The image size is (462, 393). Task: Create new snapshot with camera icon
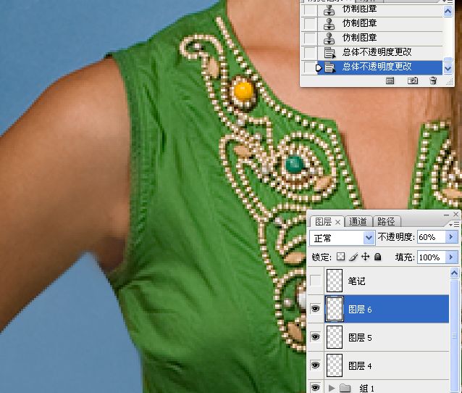point(413,80)
